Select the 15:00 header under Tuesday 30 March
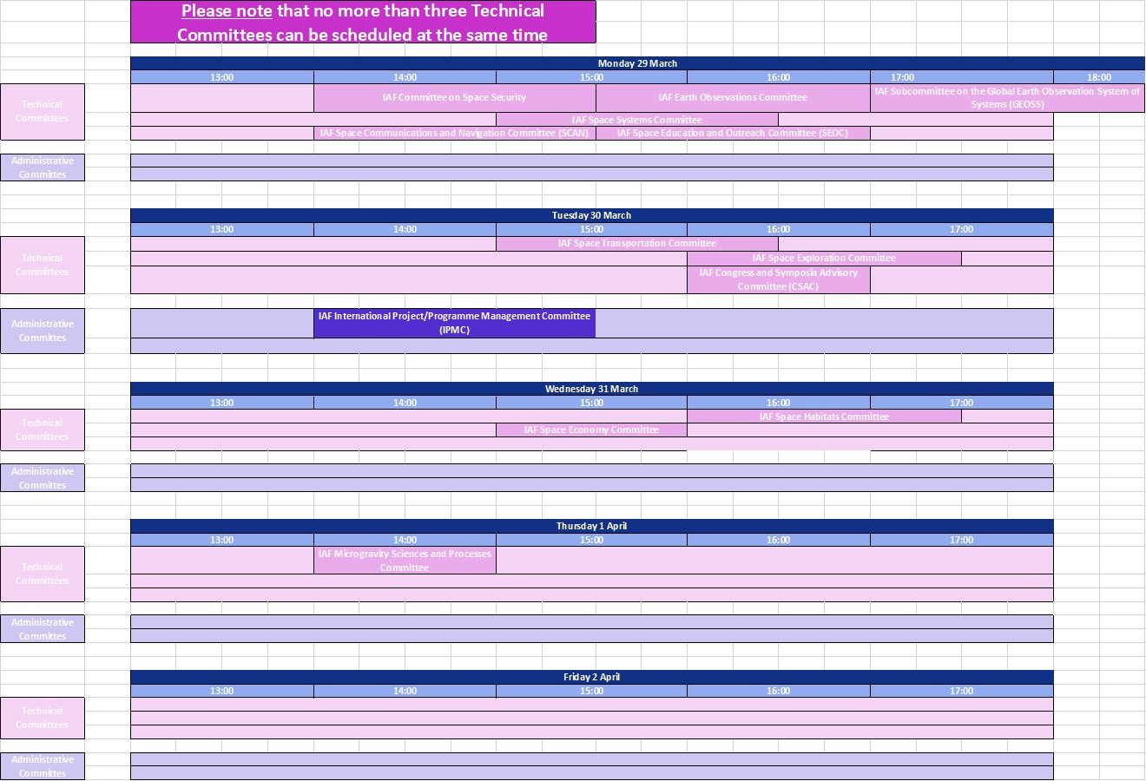The image size is (1146, 781). 592,229
